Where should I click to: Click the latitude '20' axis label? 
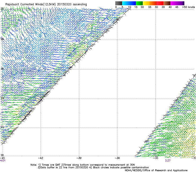2,155
